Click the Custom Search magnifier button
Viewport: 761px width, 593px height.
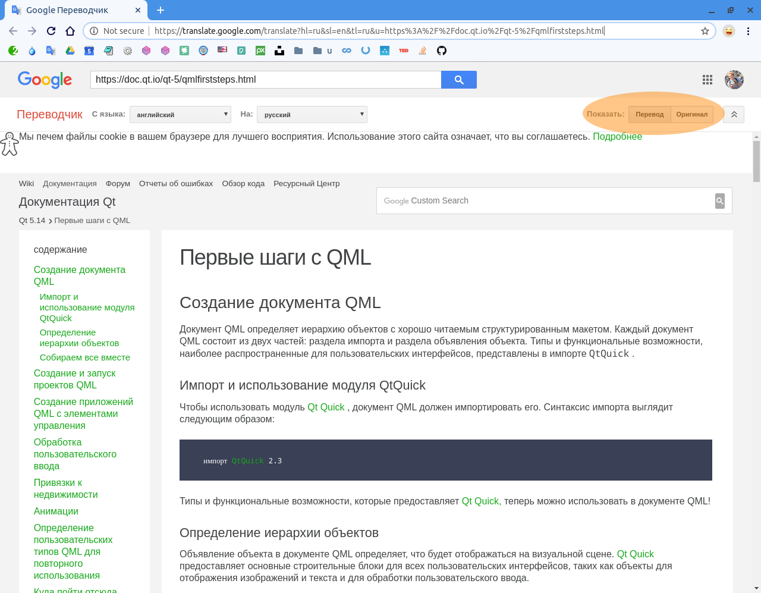tap(720, 201)
